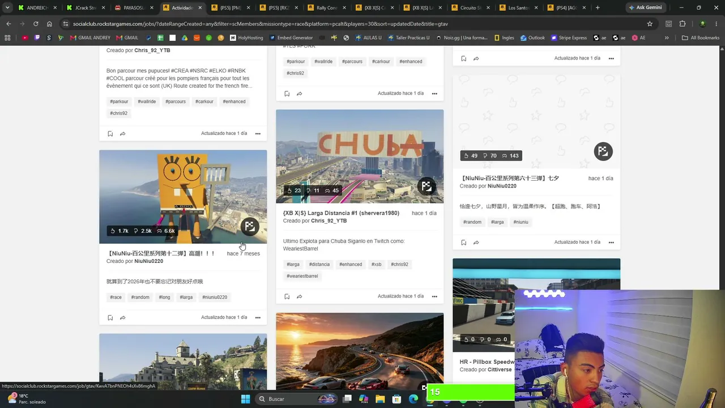Open the Chuba sign job thumbnail
The height and width of the screenshot is (408, 725).
coord(360,156)
